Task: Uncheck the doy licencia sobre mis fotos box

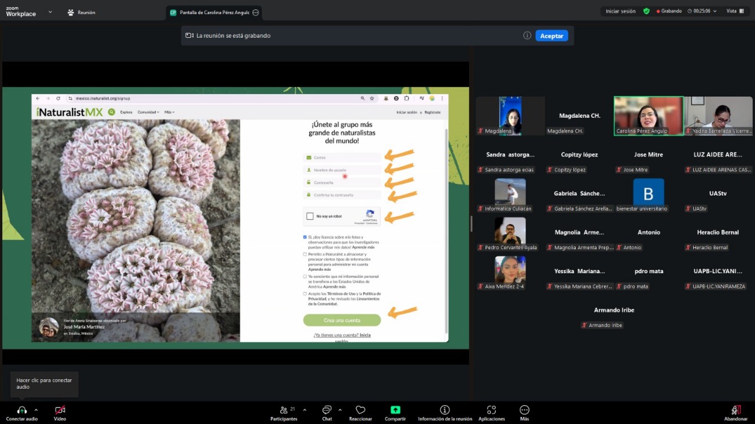Action: (x=305, y=237)
